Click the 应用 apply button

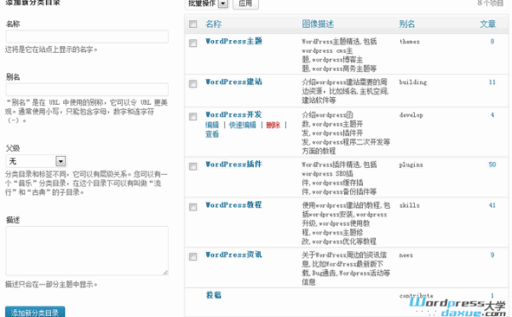point(245,3)
